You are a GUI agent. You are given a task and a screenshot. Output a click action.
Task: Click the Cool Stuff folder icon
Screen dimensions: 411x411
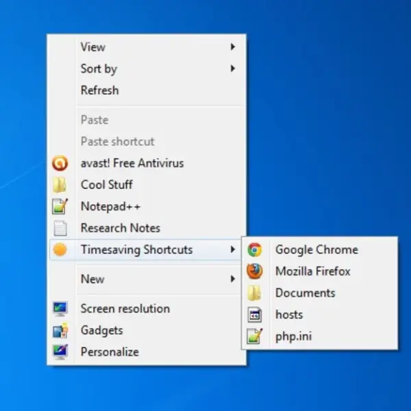pos(60,185)
